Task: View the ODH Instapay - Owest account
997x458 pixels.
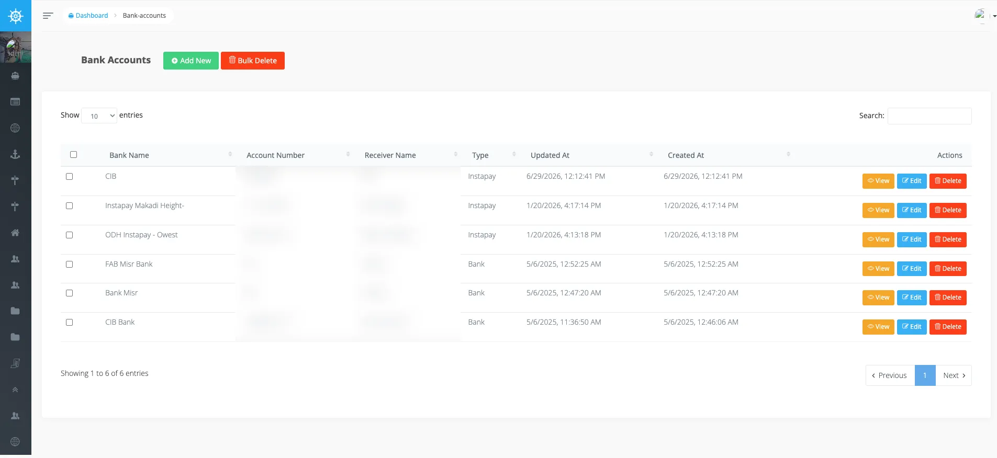Action: point(878,239)
